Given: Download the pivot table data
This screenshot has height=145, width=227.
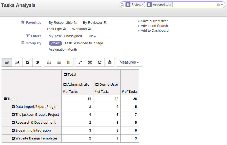Looking at the screenshot, I should point(110,62).
